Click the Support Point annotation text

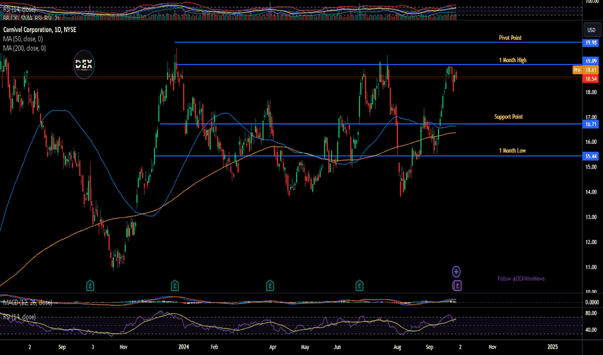click(x=509, y=117)
